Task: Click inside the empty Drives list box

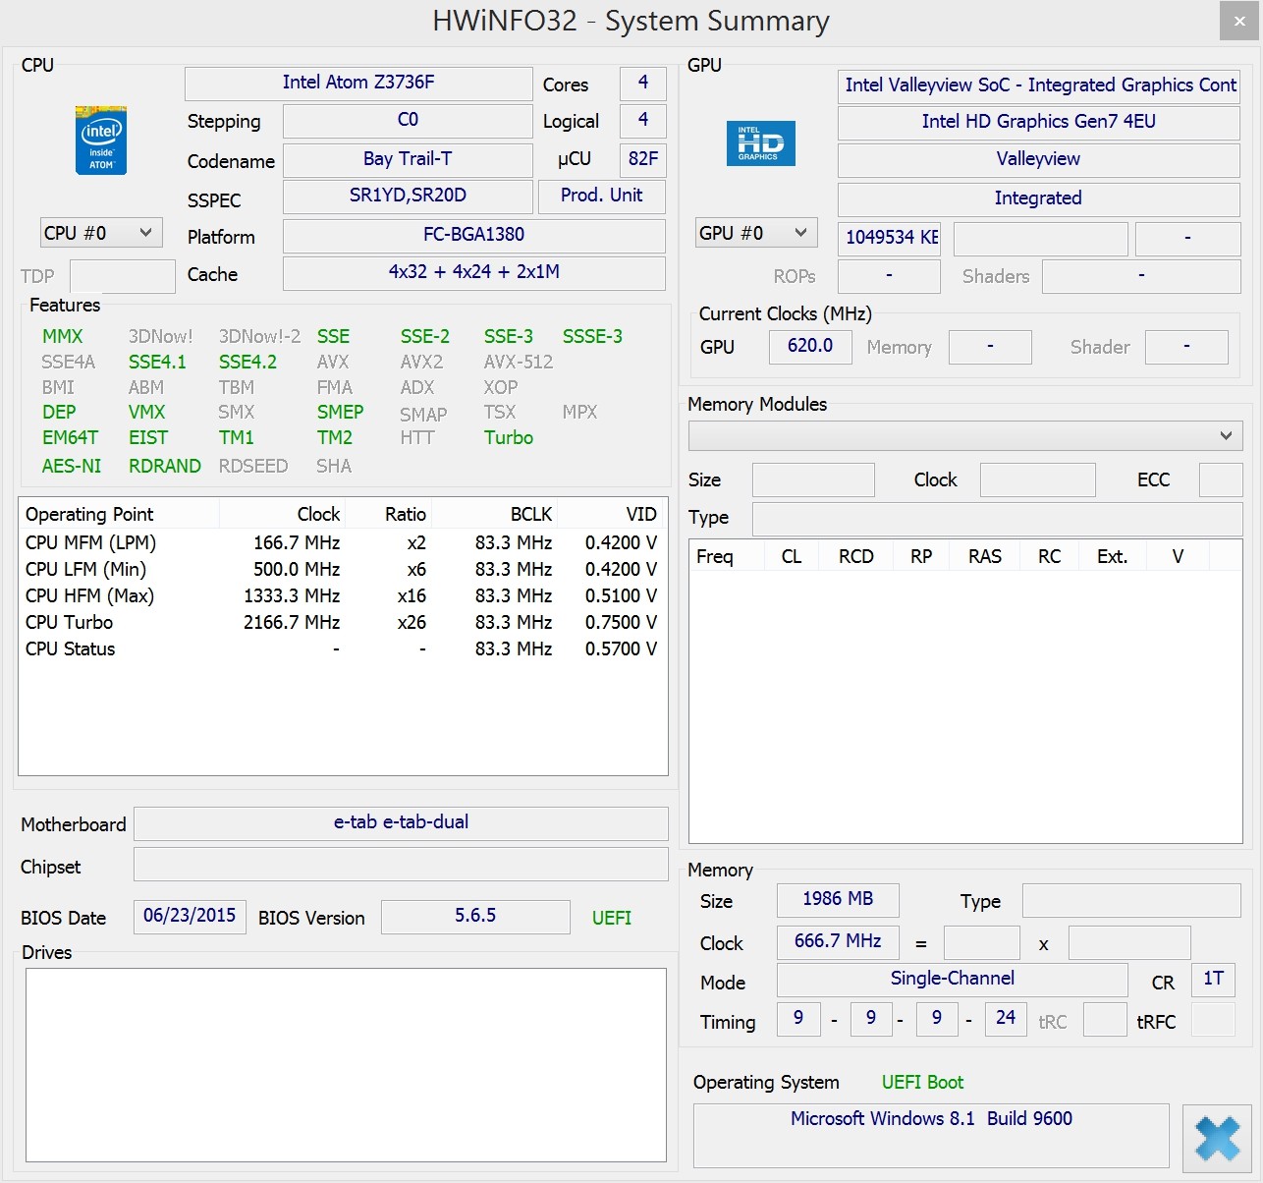Action: pos(346,1065)
